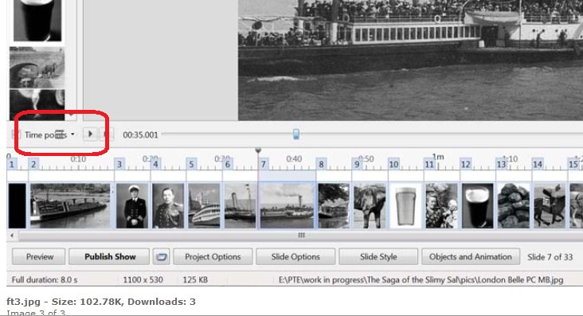Select the paddle steamer slide 5 thumbnail
Image resolution: width=583 pixels, height=316 pixels.
pyautogui.click(x=204, y=205)
